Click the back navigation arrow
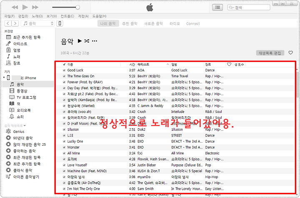This screenshot has width=300, height=198. pos(8,23)
